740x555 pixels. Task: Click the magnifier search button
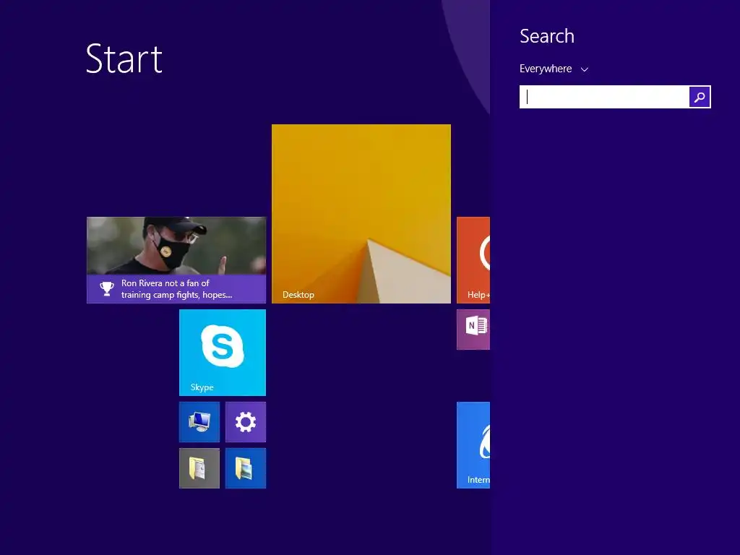click(x=700, y=97)
